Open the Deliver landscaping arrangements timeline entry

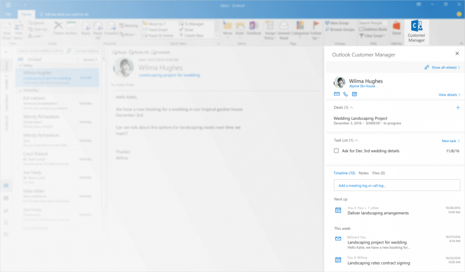tap(378, 213)
